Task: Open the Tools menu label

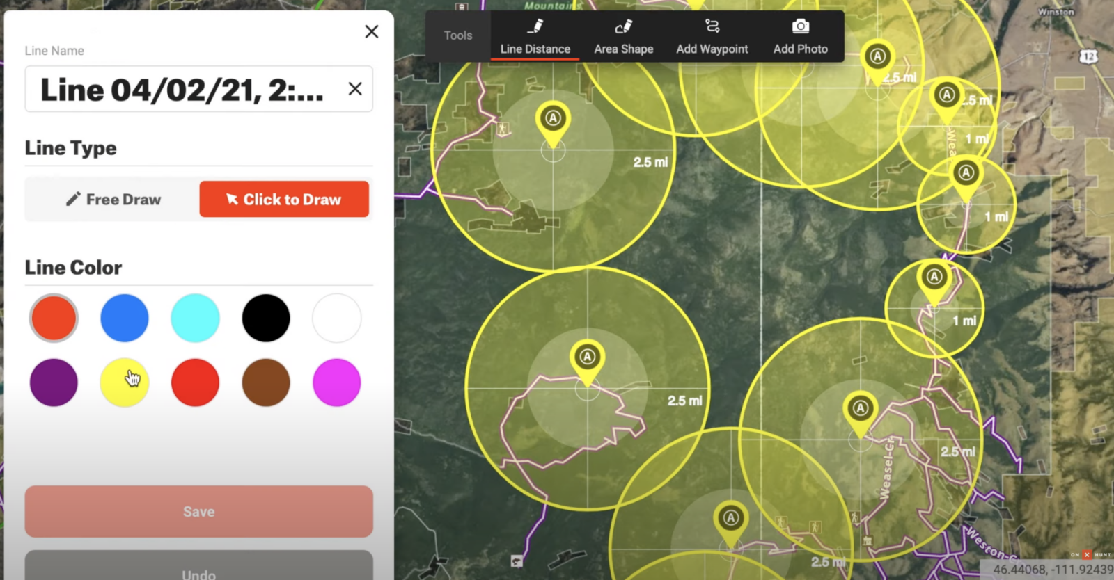Action: pyautogui.click(x=457, y=35)
